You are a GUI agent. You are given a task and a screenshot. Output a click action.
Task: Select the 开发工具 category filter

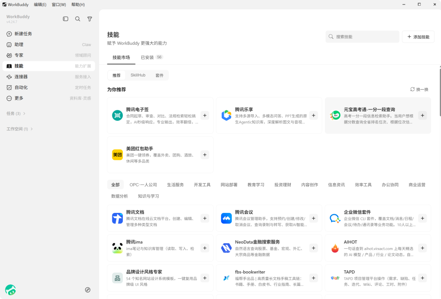pos(202,185)
